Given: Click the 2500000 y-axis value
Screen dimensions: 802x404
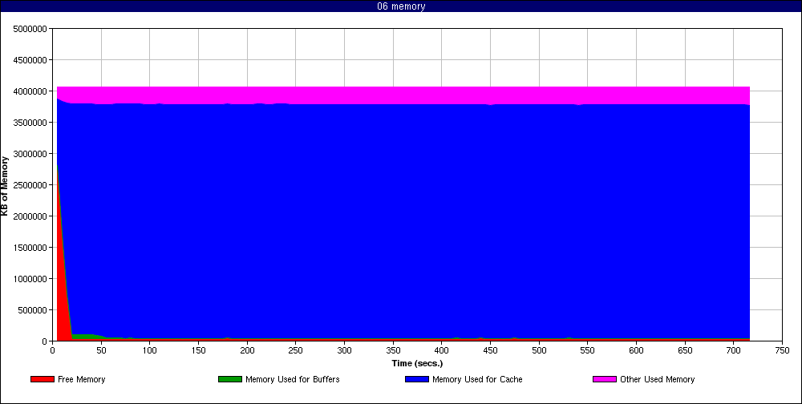Looking at the screenshot, I should pos(31,185).
